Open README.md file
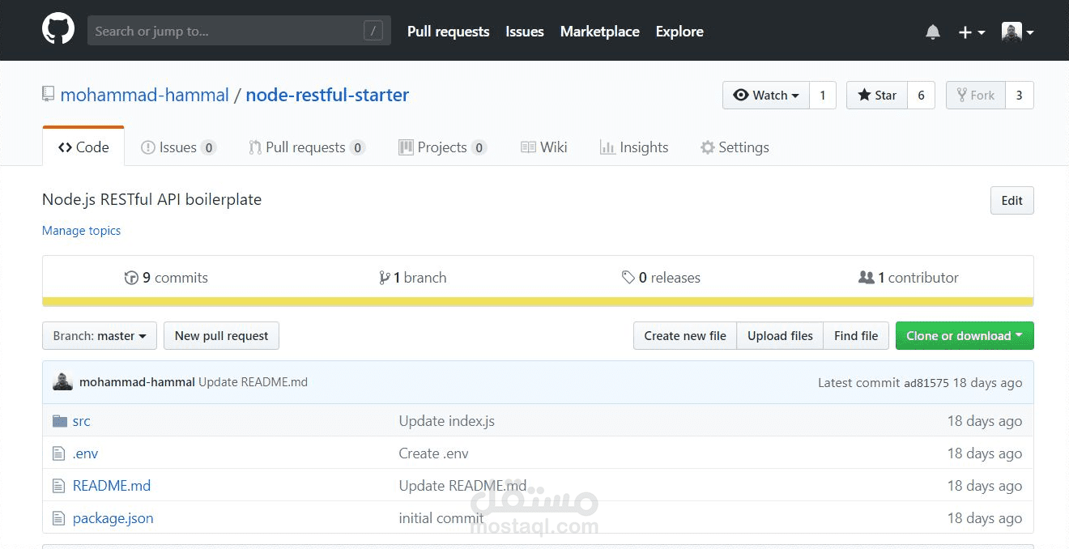The image size is (1069, 549). tap(112, 485)
